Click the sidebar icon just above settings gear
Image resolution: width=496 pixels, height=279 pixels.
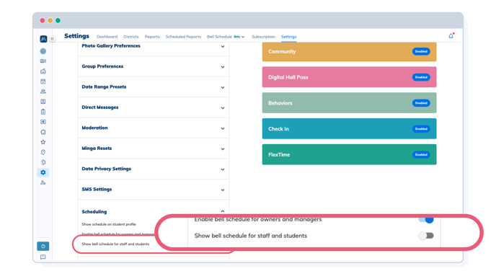pos(43,162)
